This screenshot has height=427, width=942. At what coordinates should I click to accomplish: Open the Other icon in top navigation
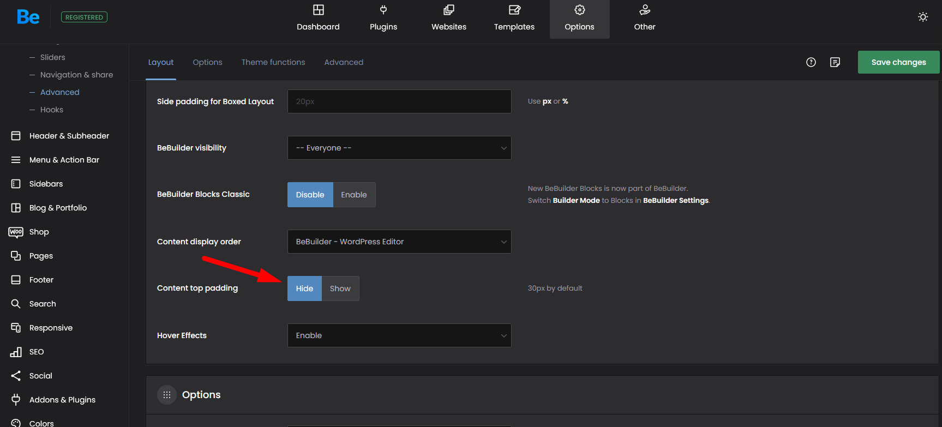point(645,10)
